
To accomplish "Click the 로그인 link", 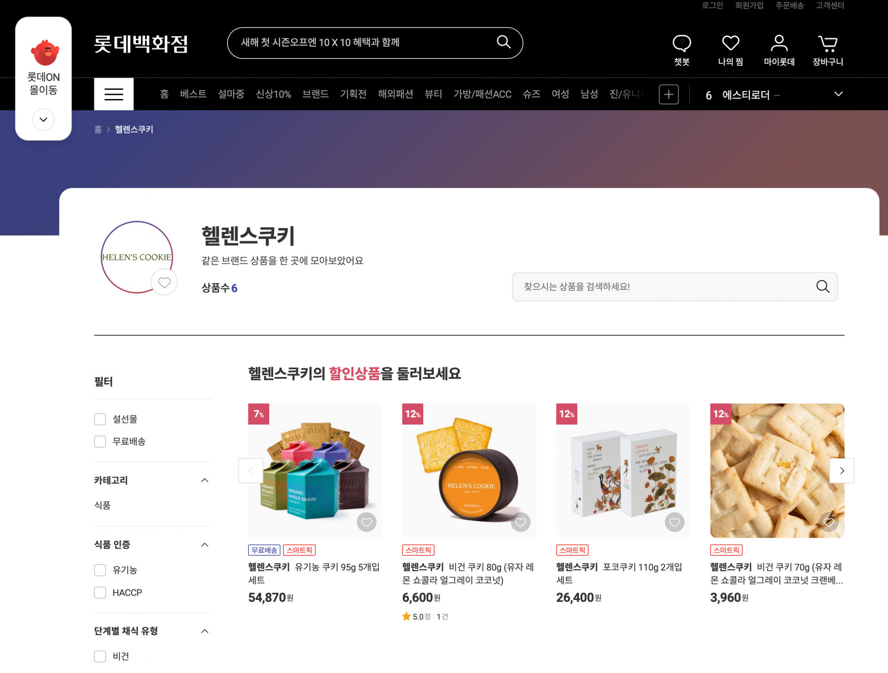I will [712, 6].
